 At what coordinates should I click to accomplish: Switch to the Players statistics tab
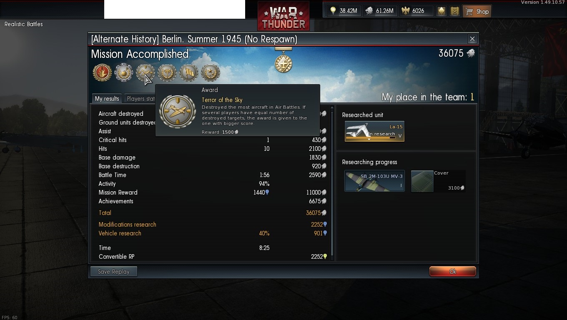(x=140, y=99)
